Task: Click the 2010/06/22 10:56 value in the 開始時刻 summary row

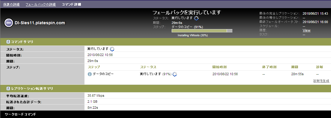Action: [100, 55]
